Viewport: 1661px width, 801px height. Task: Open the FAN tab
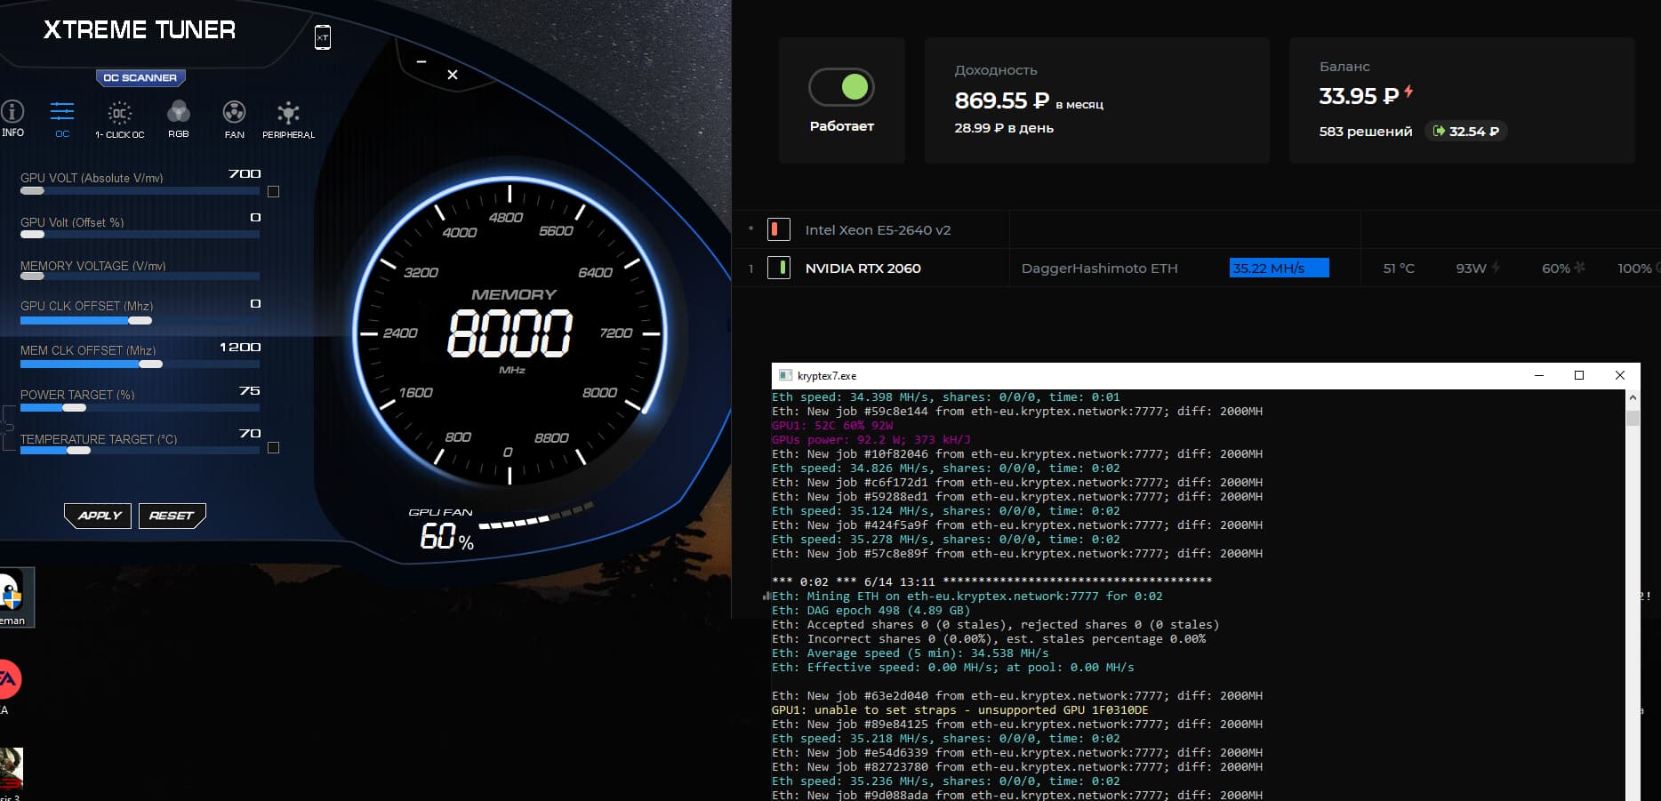[x=234, y=120]
